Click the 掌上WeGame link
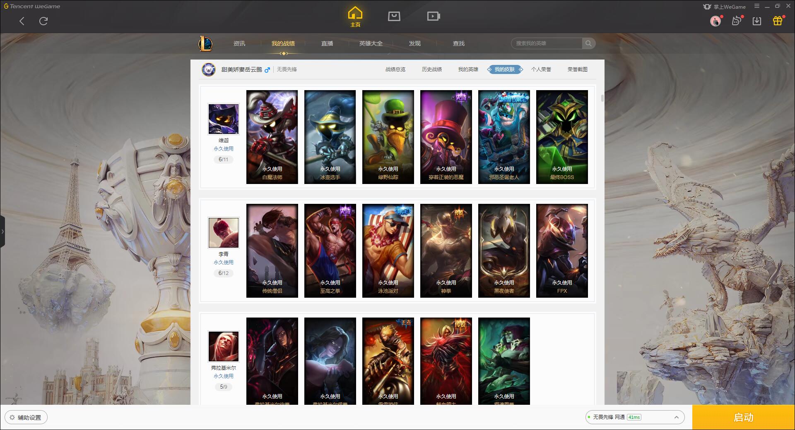The image size is (795, 430). click(730, 7)
